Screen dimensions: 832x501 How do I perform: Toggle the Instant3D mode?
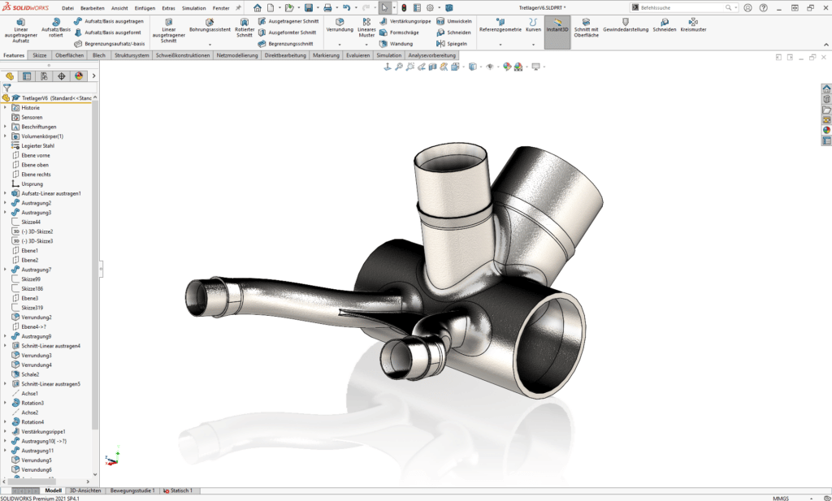[x=558, y=27]
